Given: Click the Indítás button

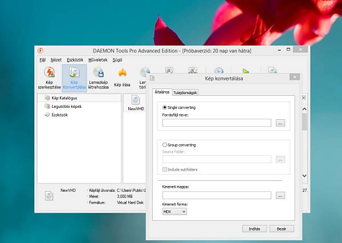Looking at the screenshot, I should tap(254, 229).
